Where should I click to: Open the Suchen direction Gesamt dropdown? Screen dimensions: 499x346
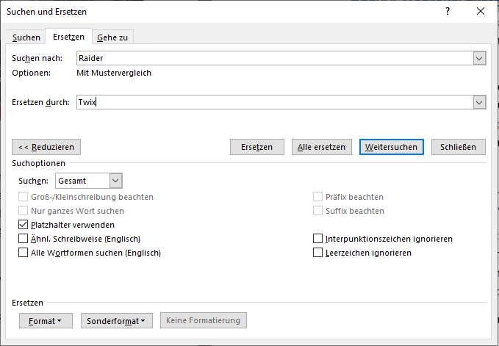(x=115, y=181)
